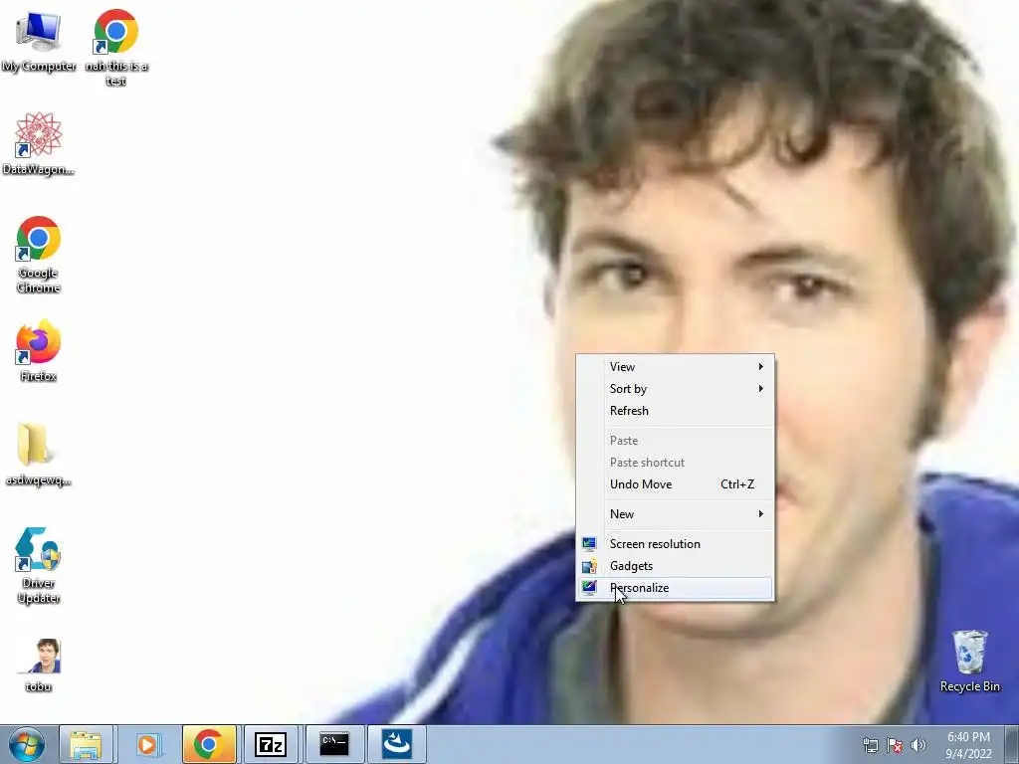Click the volume speaker tray icon
The width and height of the screenshot is (1019, 764).
[917, 745]
